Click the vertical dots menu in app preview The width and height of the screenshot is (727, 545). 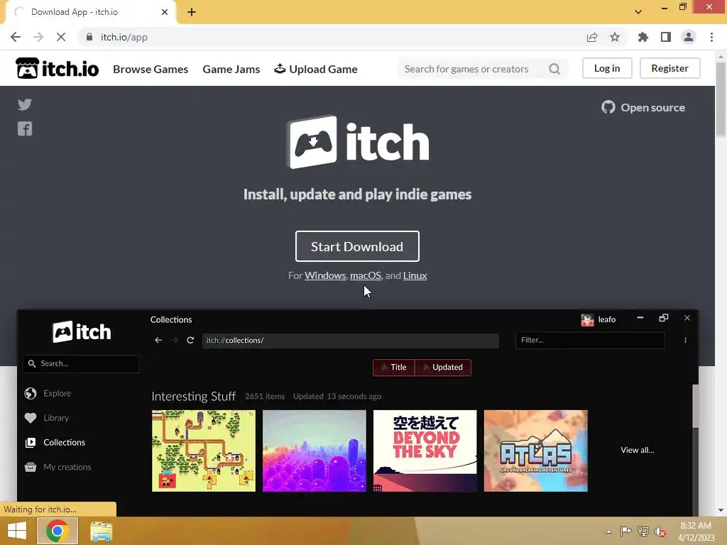(x=685, y=340)
